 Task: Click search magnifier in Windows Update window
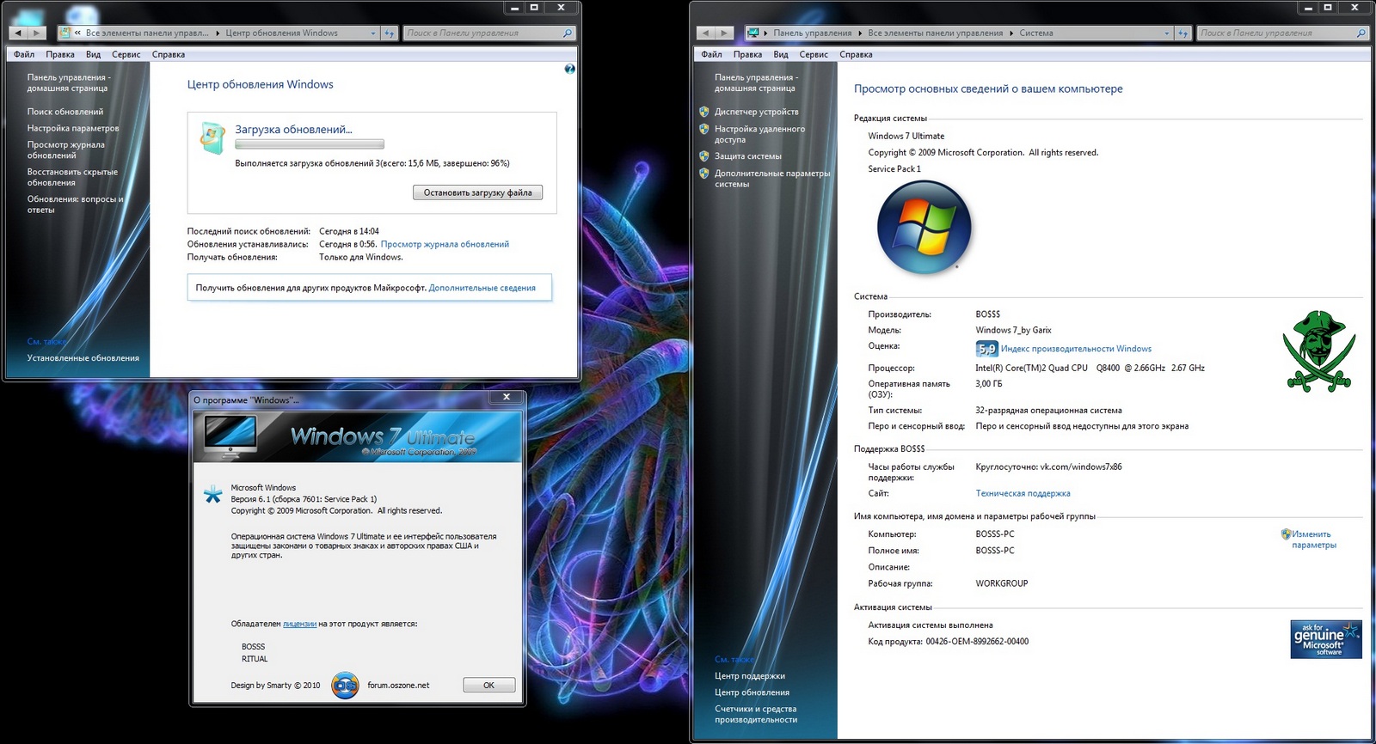568,33
